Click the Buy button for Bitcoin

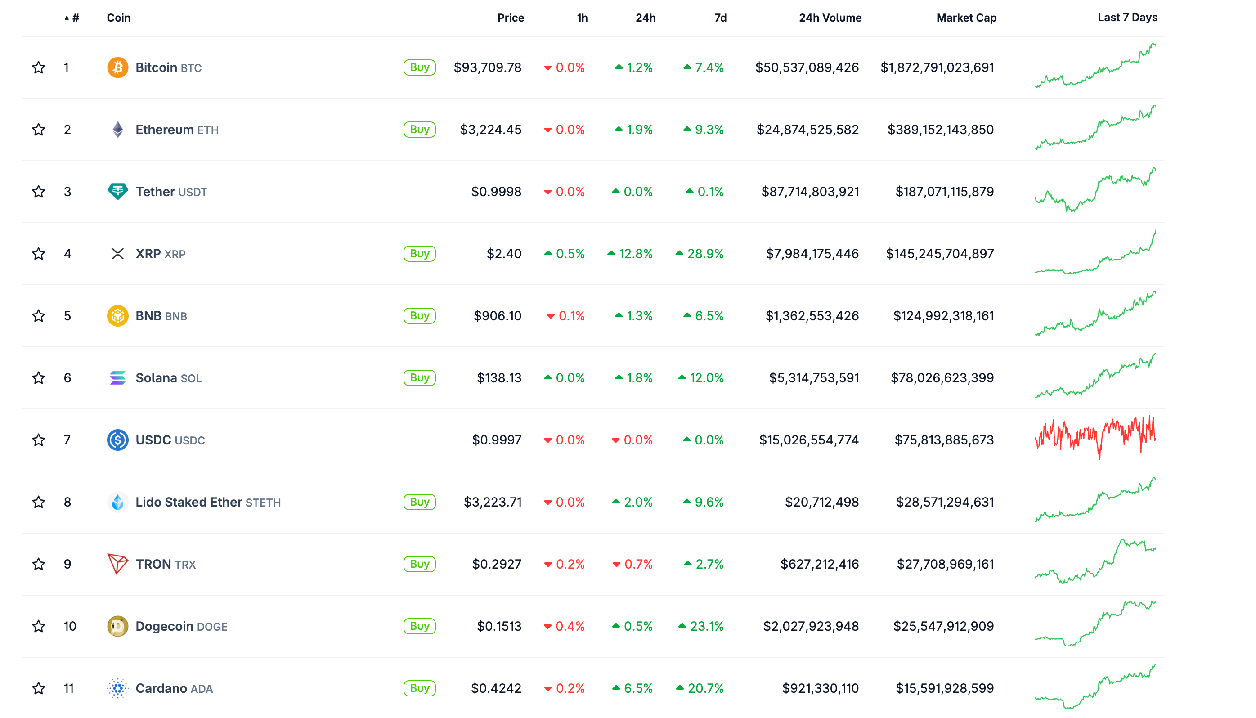pos(419,67)
